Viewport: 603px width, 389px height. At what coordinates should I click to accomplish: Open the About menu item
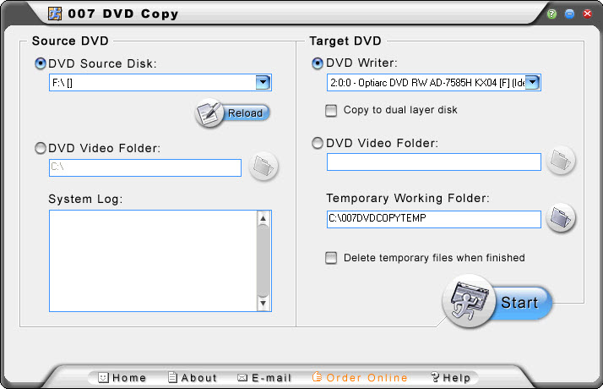pyautogui.click(x=192, y=378)
